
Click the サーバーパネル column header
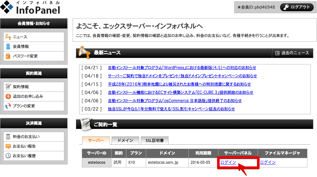tap(238, 153)
